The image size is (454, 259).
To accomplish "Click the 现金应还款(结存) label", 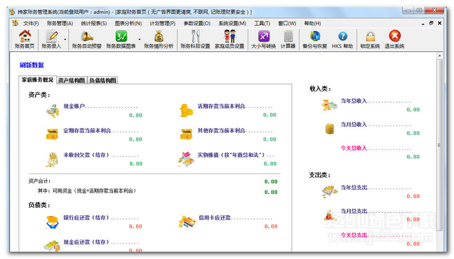I will click(x=86, y=242).
